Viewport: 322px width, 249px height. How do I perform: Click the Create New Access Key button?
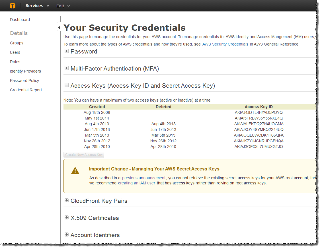pyautogui.click(x=84, y=155)
